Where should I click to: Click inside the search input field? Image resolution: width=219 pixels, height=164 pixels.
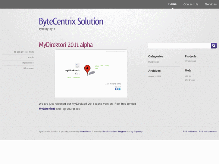(180, 46)
